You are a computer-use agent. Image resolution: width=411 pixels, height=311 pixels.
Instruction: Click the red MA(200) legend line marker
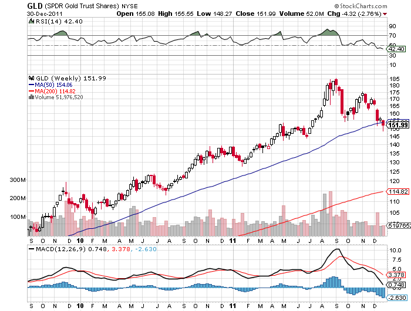(x=31, y=91)
